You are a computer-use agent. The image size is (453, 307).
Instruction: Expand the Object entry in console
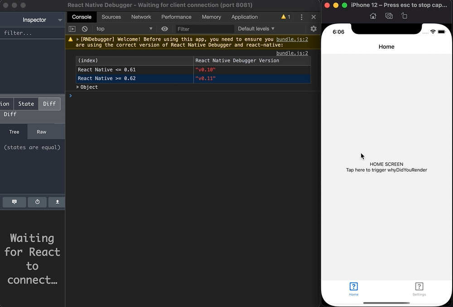77,87
